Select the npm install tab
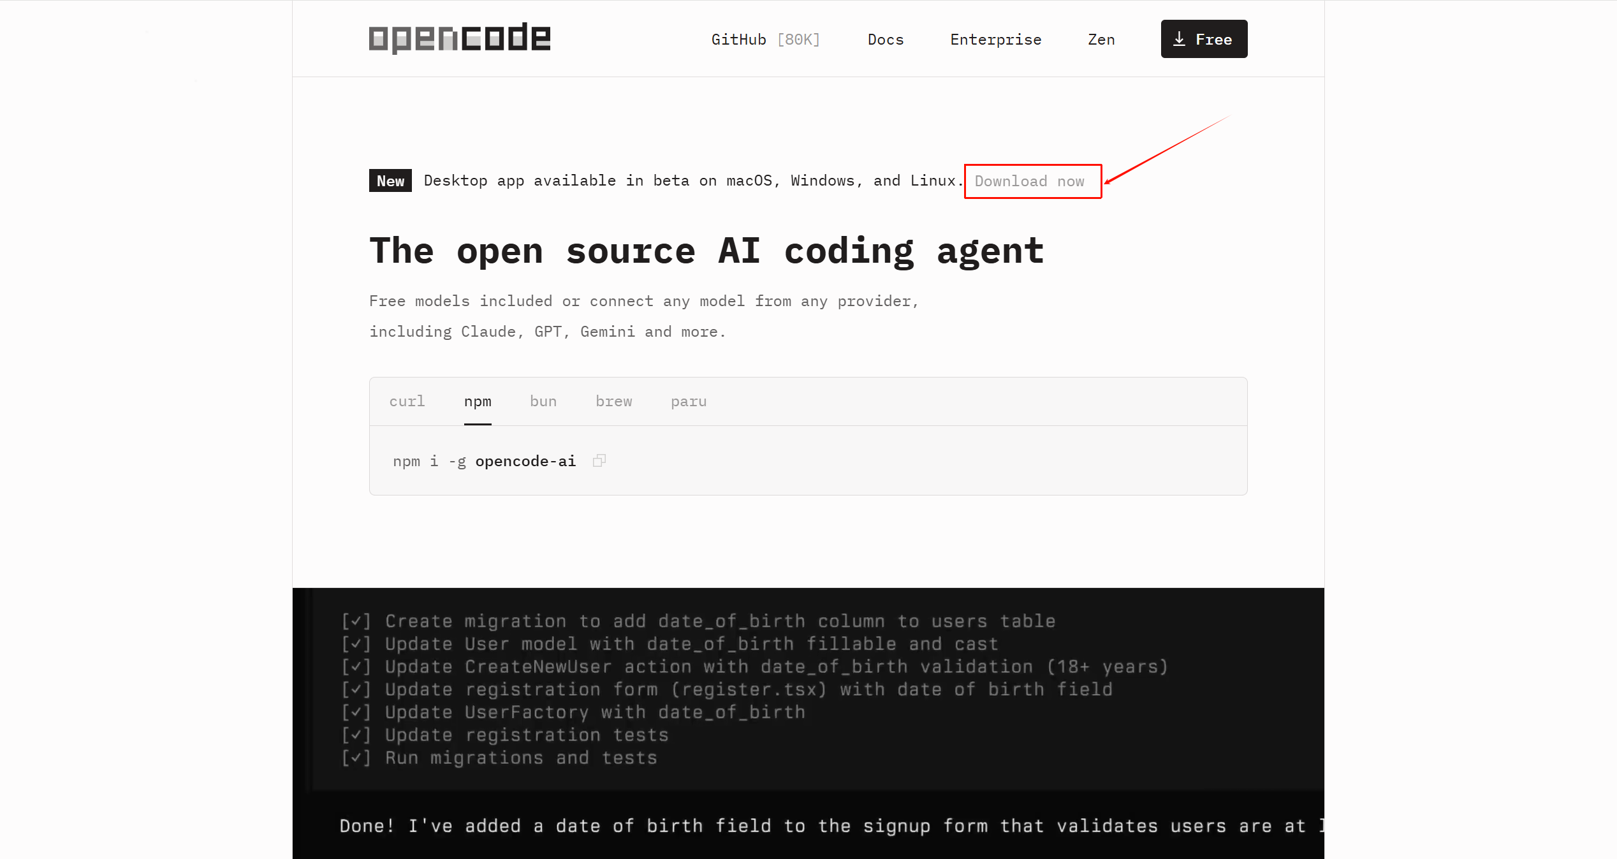 pos(478,402)
